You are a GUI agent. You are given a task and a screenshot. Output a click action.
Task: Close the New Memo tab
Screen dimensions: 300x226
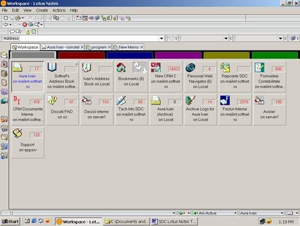click(141, 47)
